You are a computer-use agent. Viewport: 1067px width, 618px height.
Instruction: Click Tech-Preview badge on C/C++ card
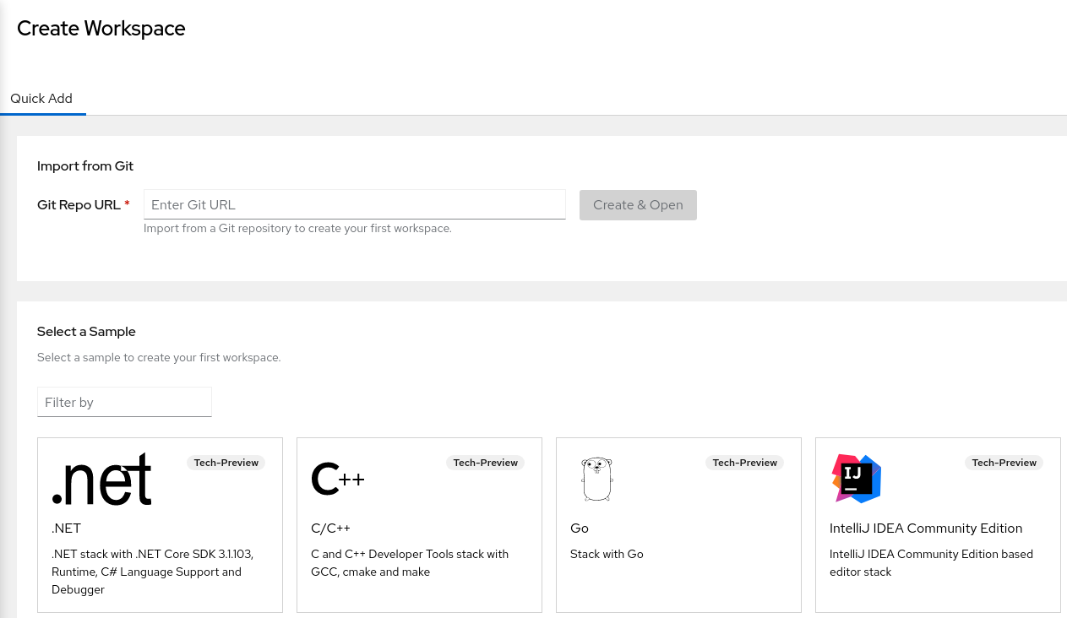[x=486, y=463]
